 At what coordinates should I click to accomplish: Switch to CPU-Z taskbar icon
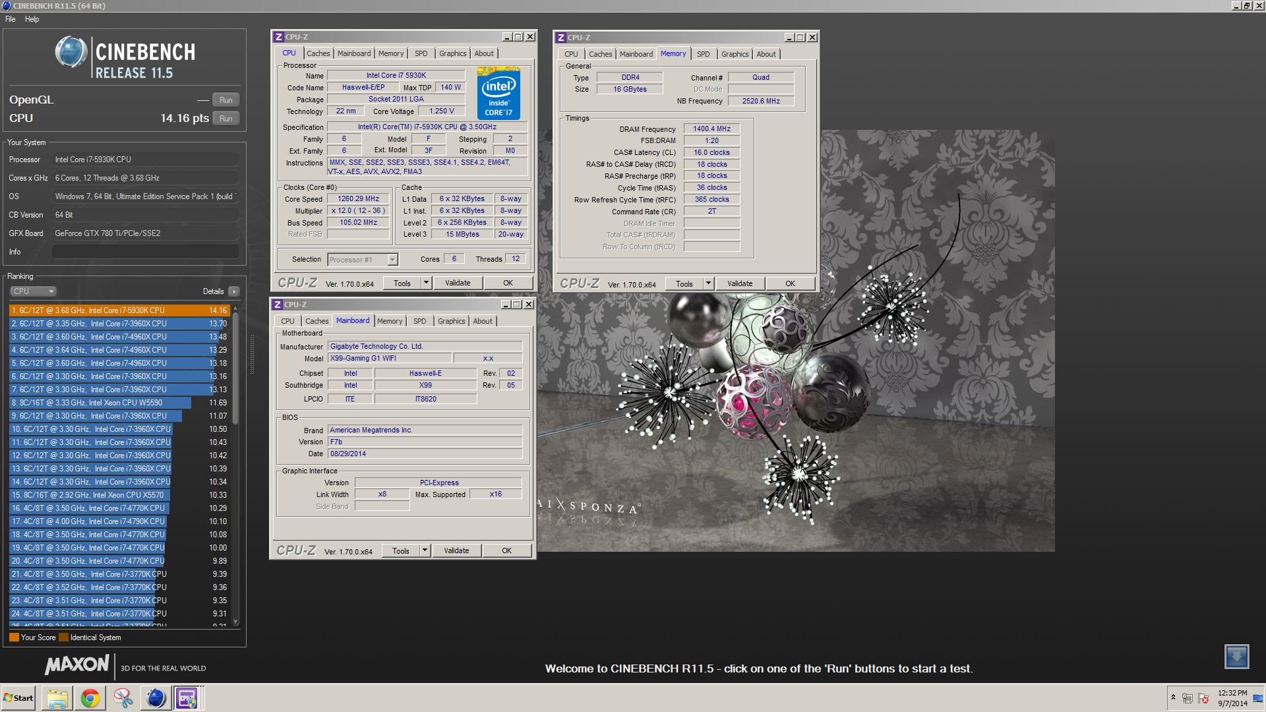pyautogui.click(x=187, y=698)
